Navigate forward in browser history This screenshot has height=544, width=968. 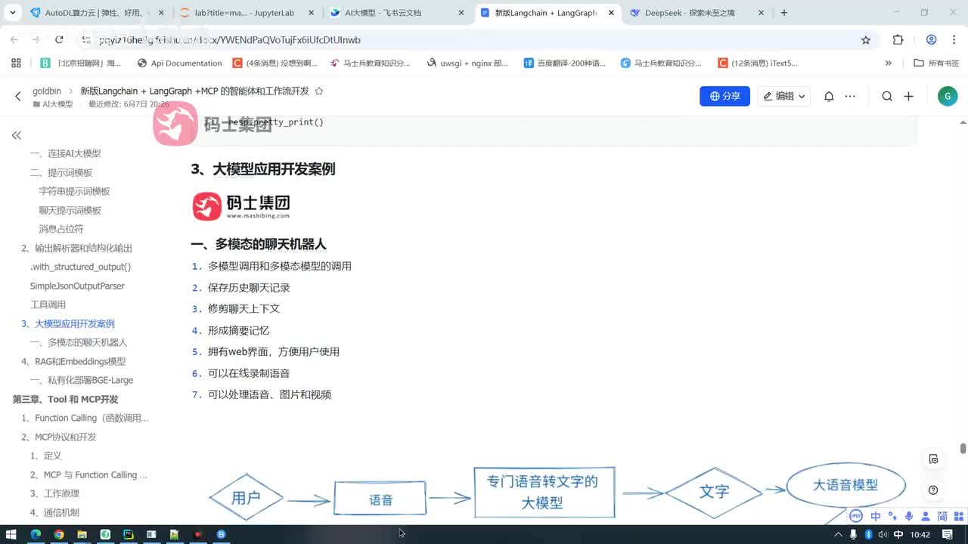[36, 40]
